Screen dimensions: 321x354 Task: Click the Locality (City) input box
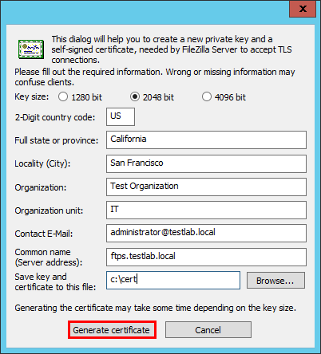(x=206, y=163)
